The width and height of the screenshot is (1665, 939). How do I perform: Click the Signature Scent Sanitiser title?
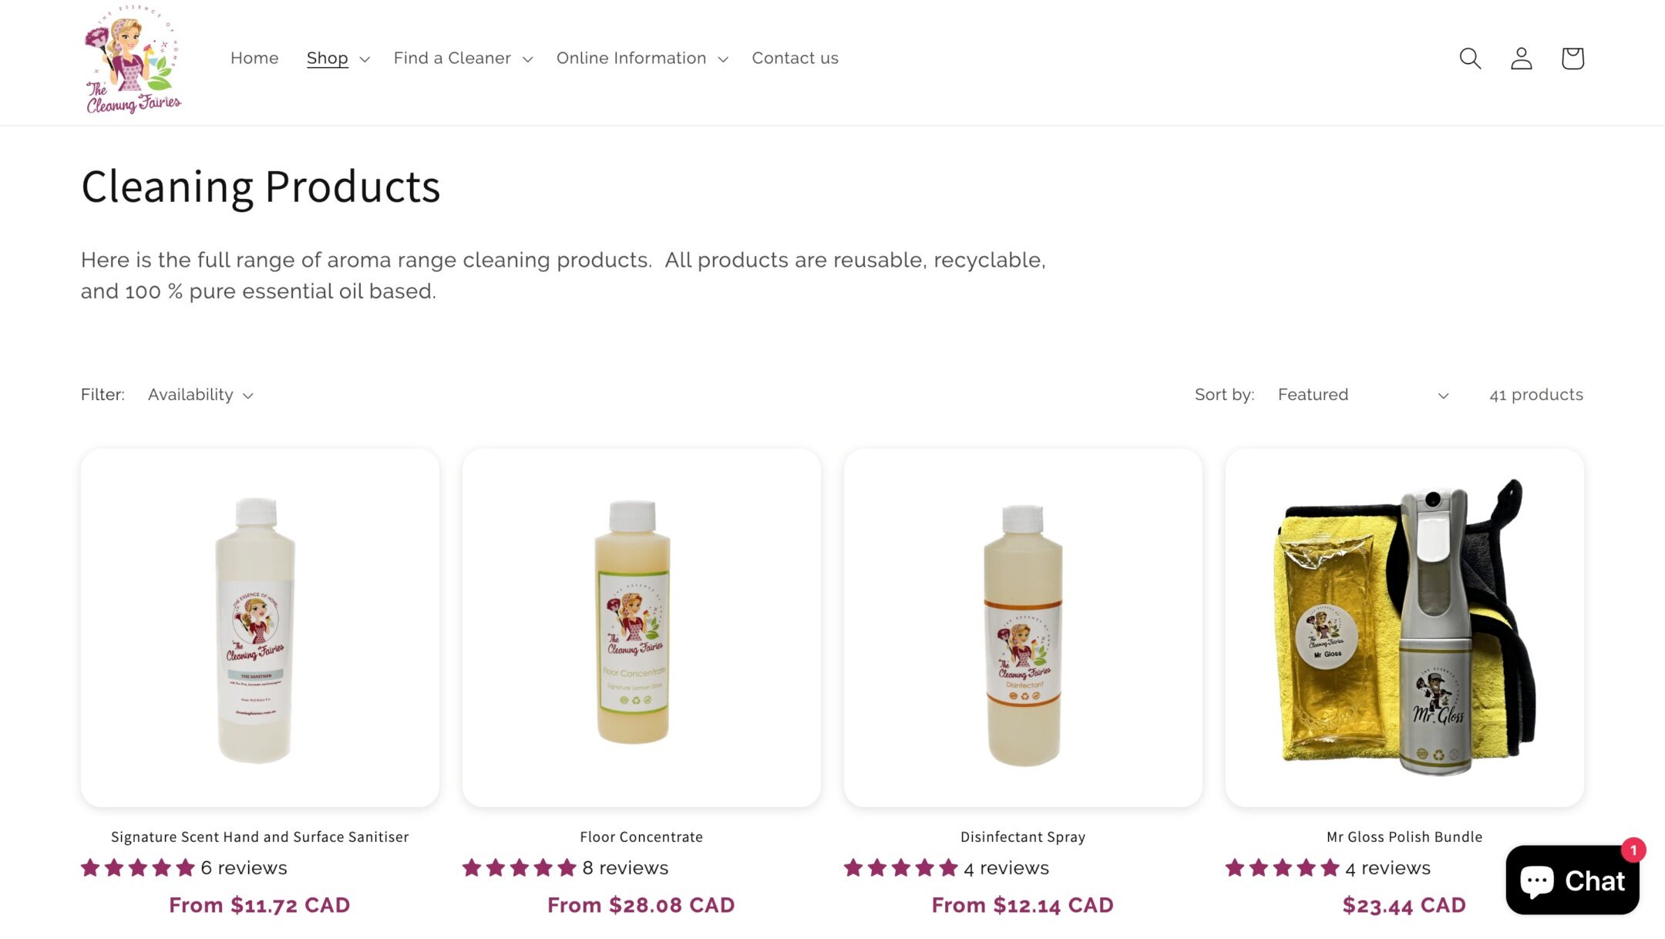260,836
